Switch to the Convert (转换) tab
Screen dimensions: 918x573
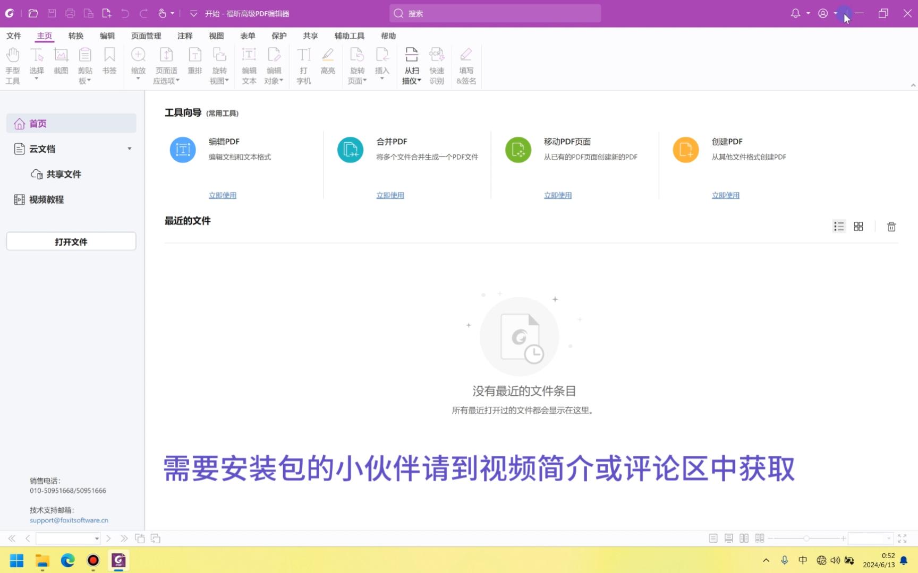coord(76,36)
